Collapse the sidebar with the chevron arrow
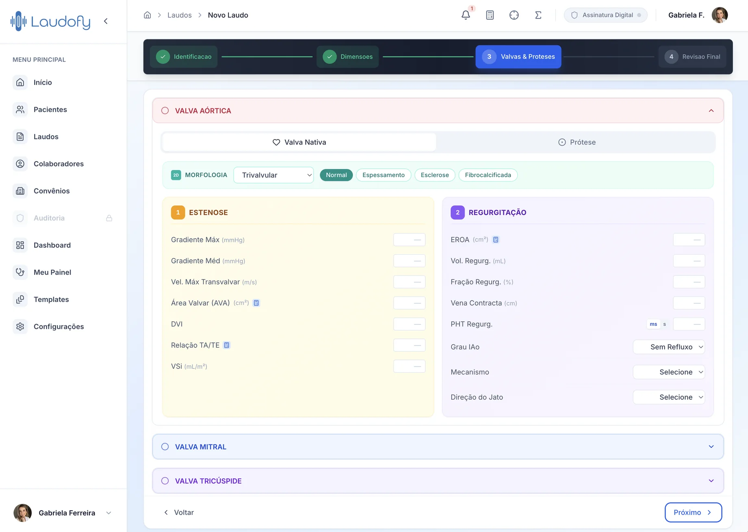The height and width of the screenshot is (532, 748). 106,21
